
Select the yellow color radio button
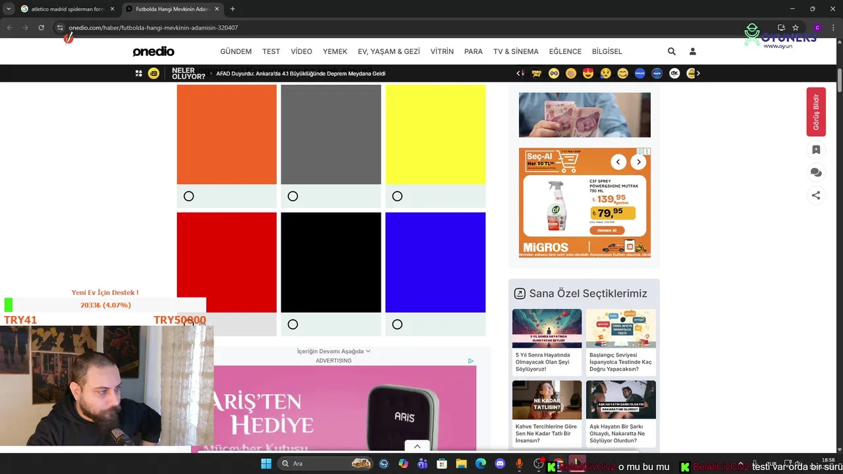point(397,196)
